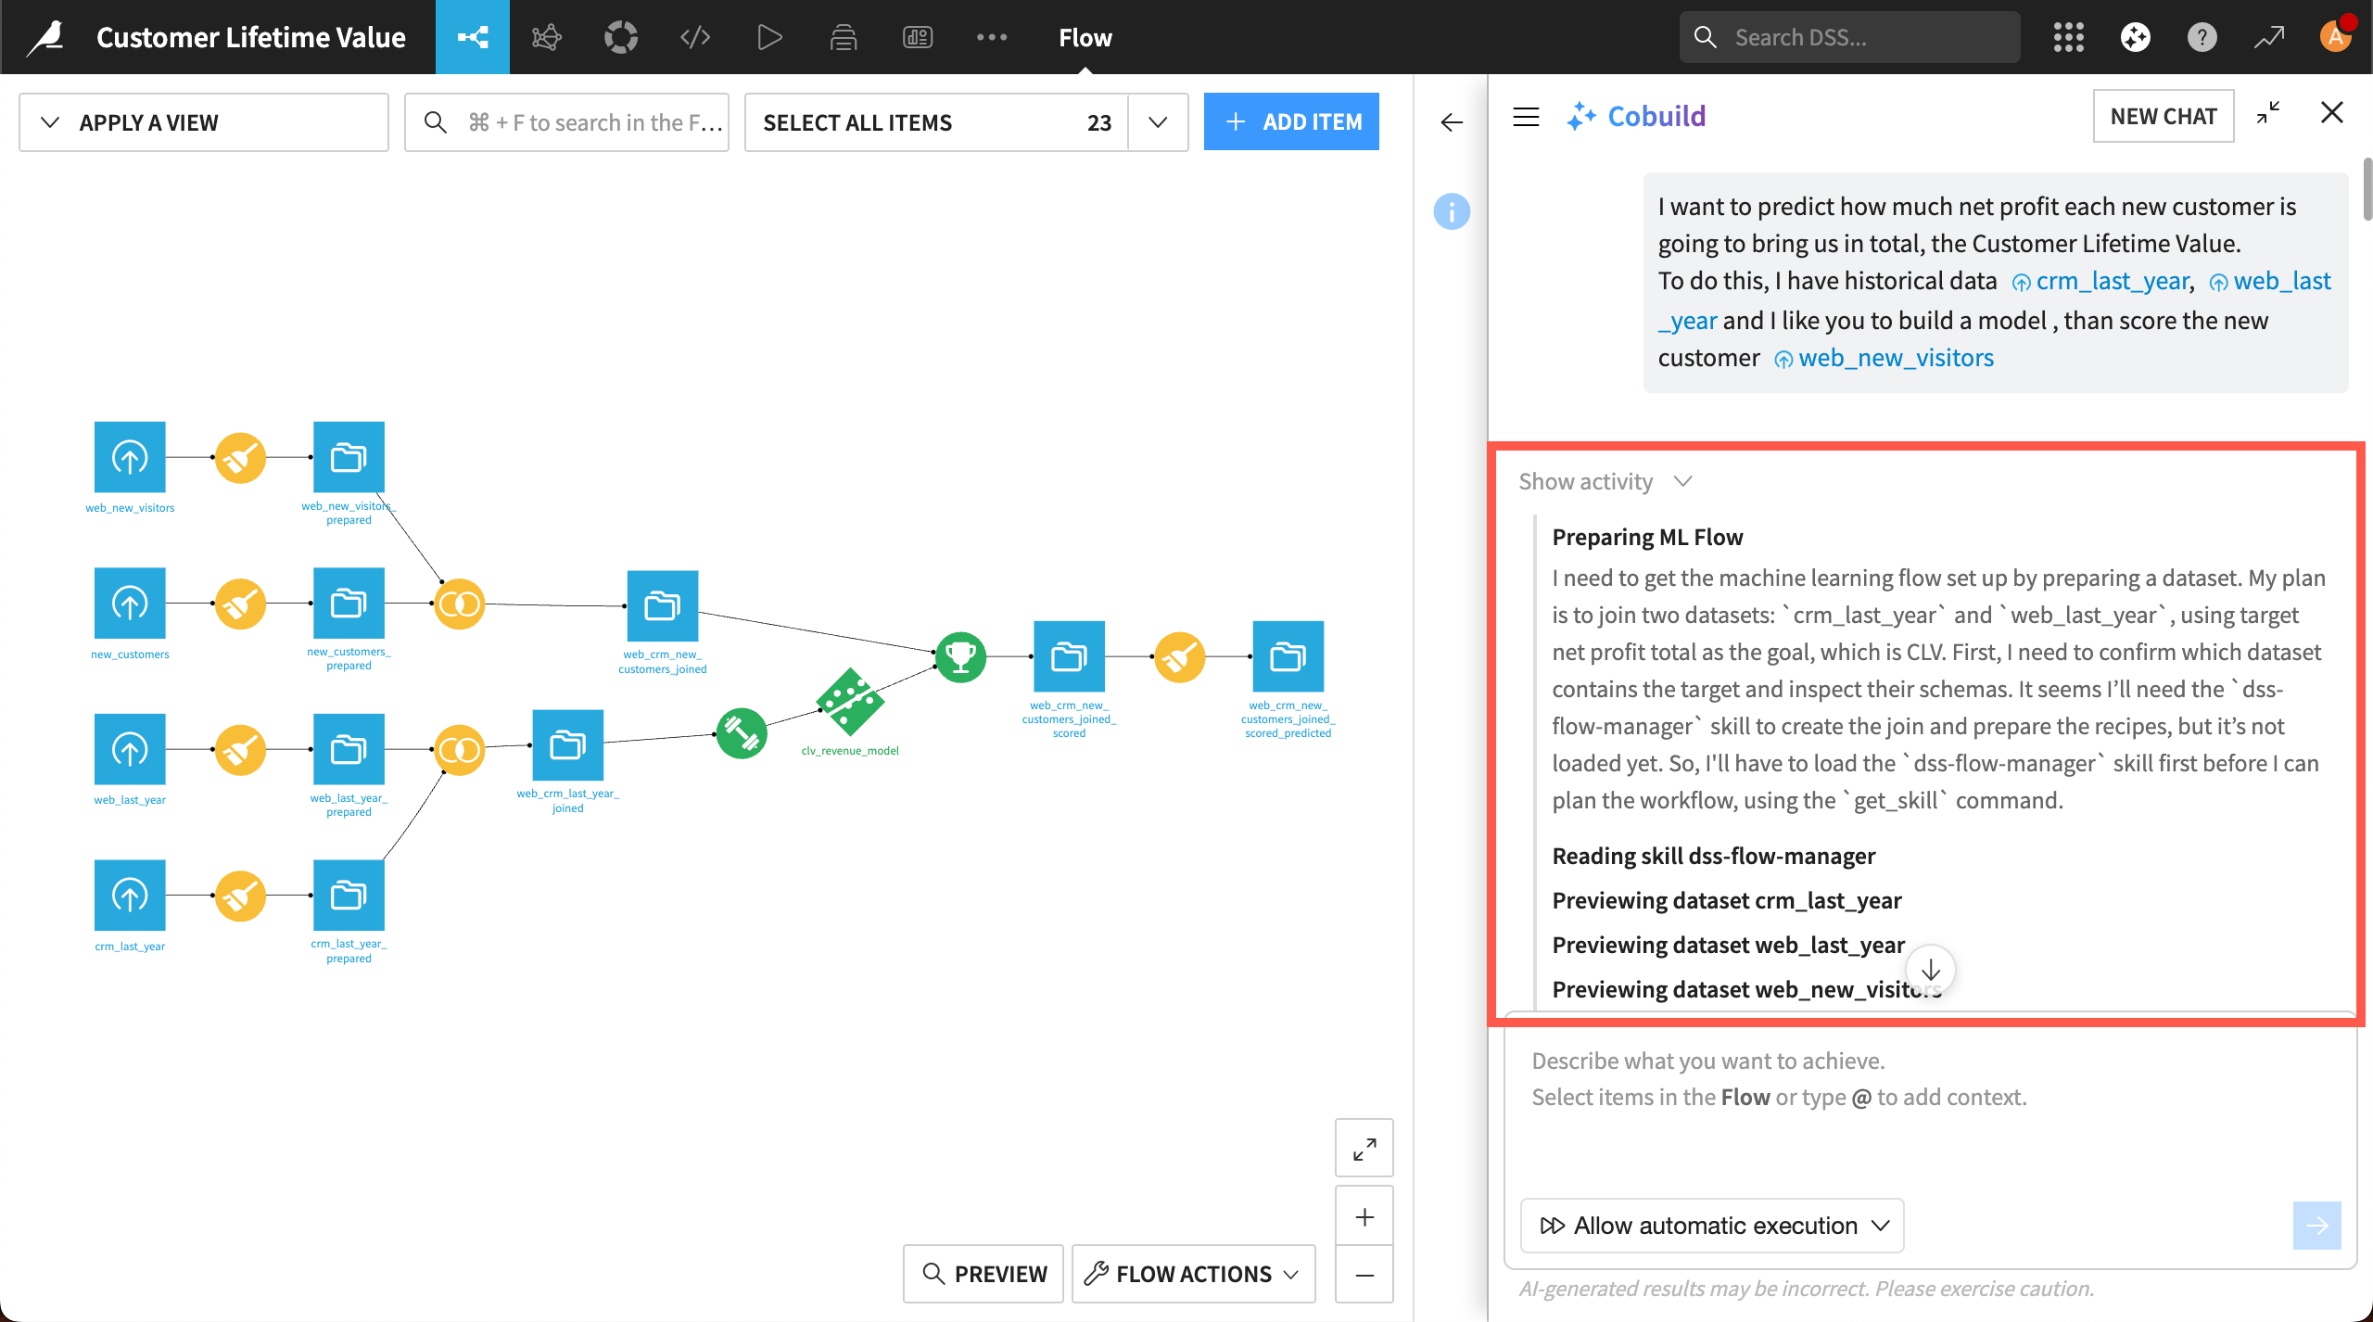
Task: Toggle fullscreen flow view
Action: (1364, 1149)
